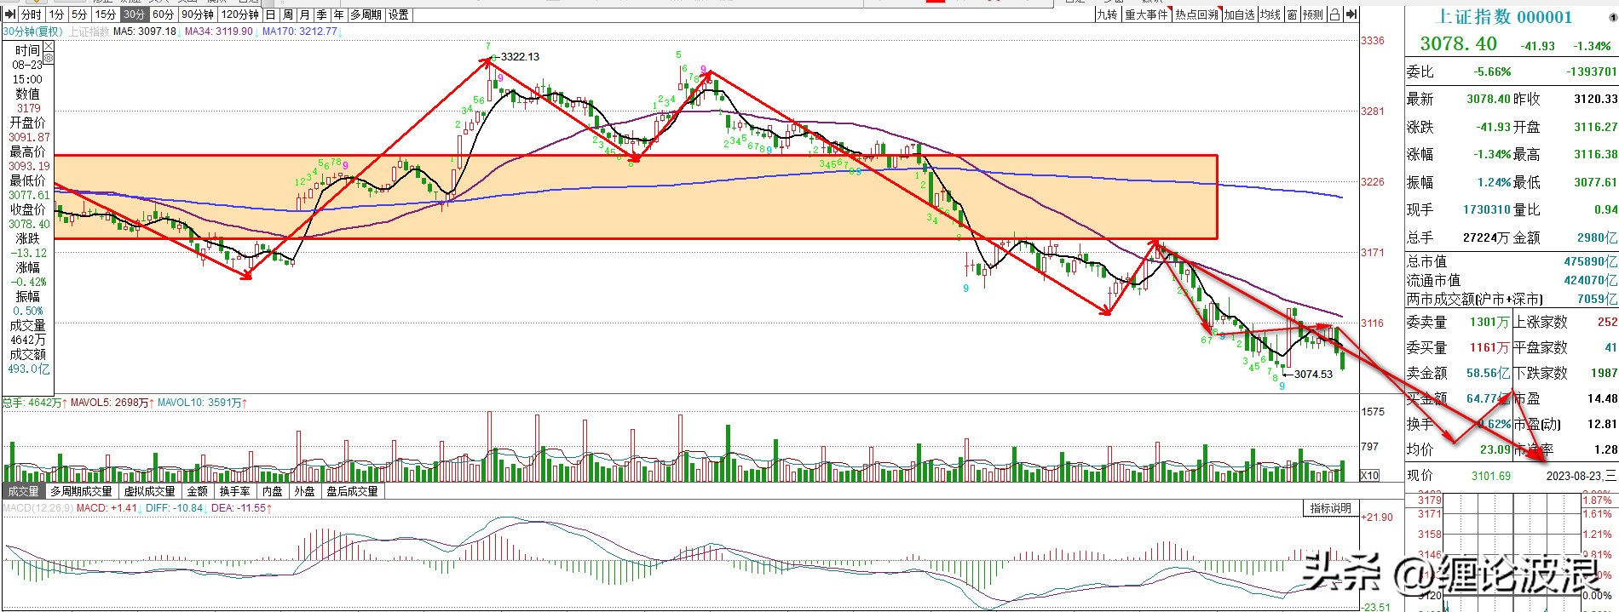Switch to the 分时 chart period
The height and width of the screenshot is (612, 1619).
pyautogui.click(x=32, y=14)
